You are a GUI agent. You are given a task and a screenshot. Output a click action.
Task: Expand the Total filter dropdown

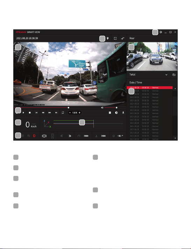point(167,74)
